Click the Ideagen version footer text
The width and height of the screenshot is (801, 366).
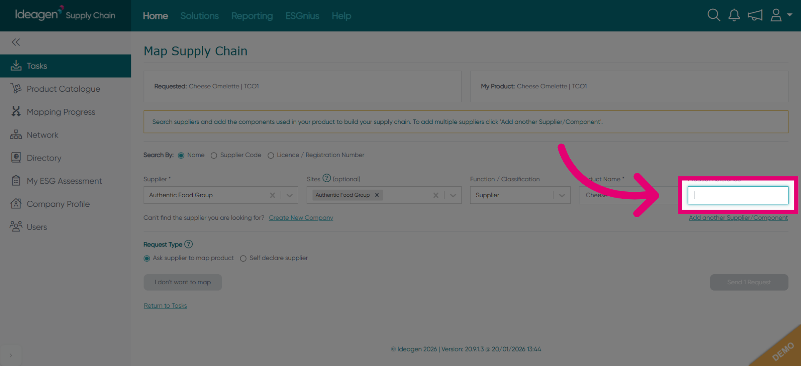[466, 349]
